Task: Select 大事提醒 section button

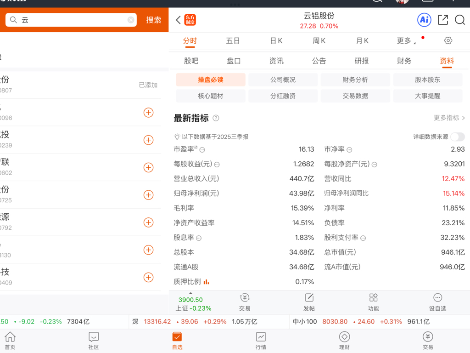Action: 428,96
